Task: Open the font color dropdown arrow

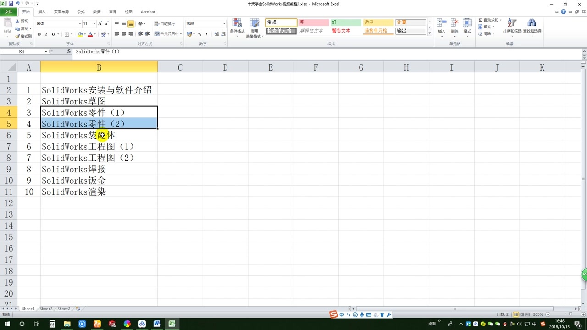Action: pyautogui.click(x=95, y=34)
